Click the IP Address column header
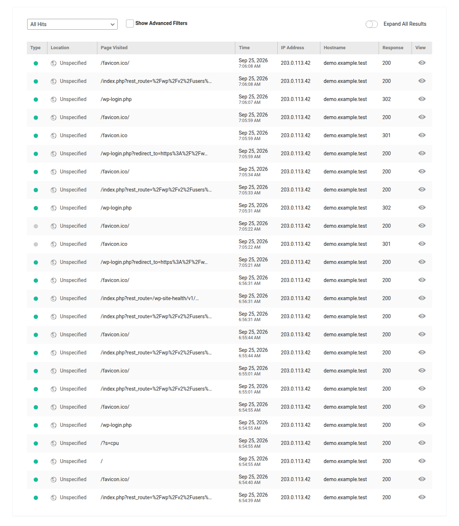The image size is (459, 526). pos(292,48)
